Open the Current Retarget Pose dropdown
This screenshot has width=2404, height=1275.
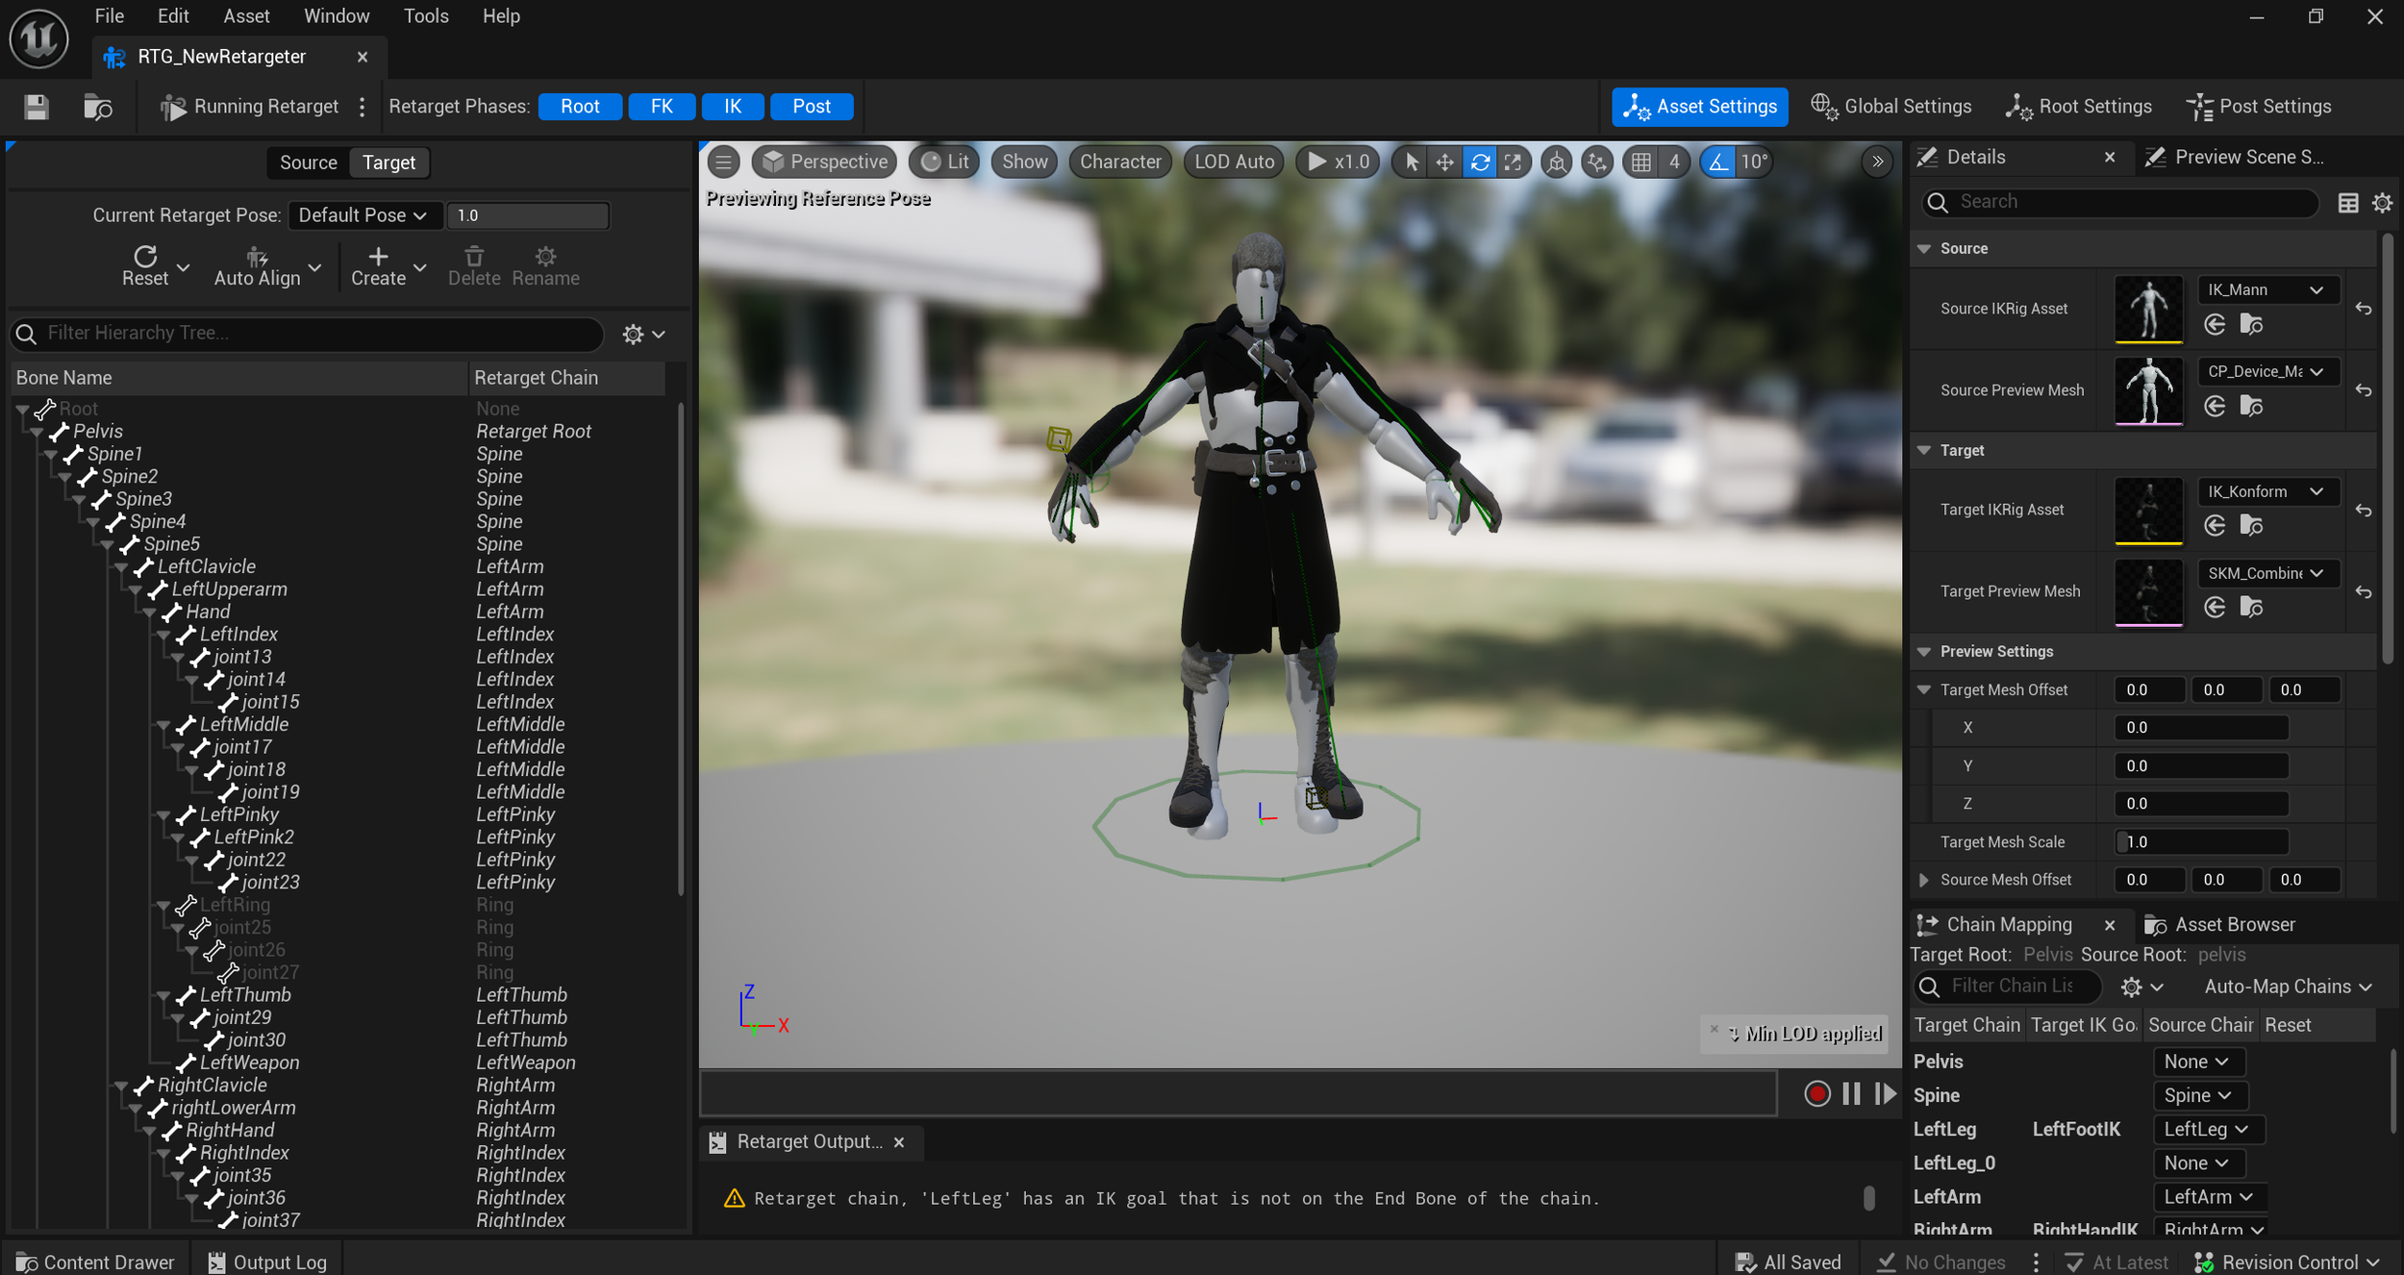(x=363, y=215)
